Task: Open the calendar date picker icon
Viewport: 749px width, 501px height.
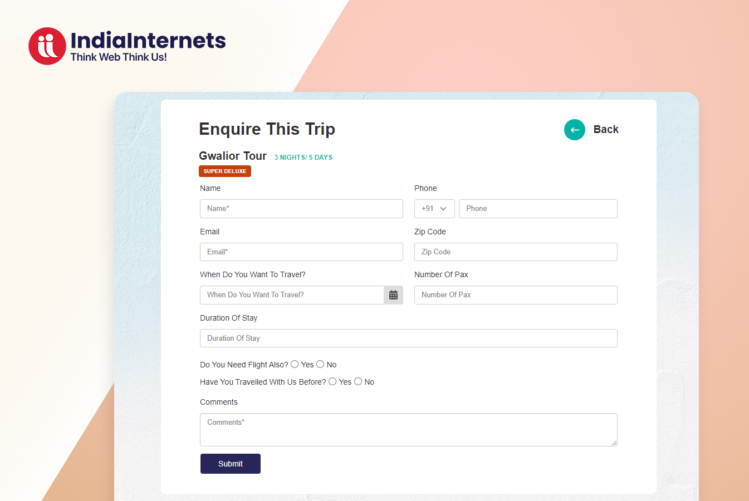Action: pyautogui.click(x=393, y=295)
